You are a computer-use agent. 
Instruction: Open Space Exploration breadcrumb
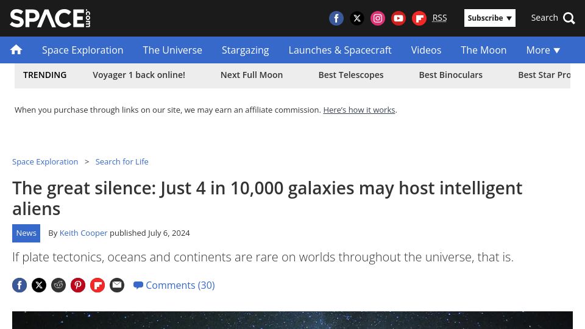tap(45, 162)
